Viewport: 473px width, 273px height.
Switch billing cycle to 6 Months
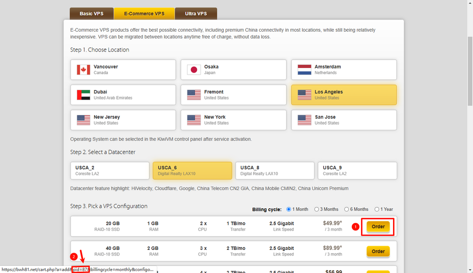(x=347, y=209)
